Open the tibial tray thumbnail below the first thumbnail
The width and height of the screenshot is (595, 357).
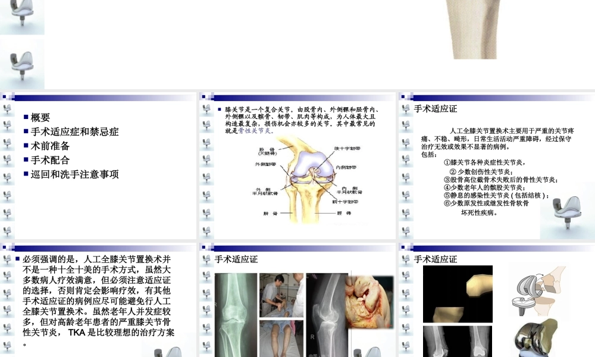22,62
